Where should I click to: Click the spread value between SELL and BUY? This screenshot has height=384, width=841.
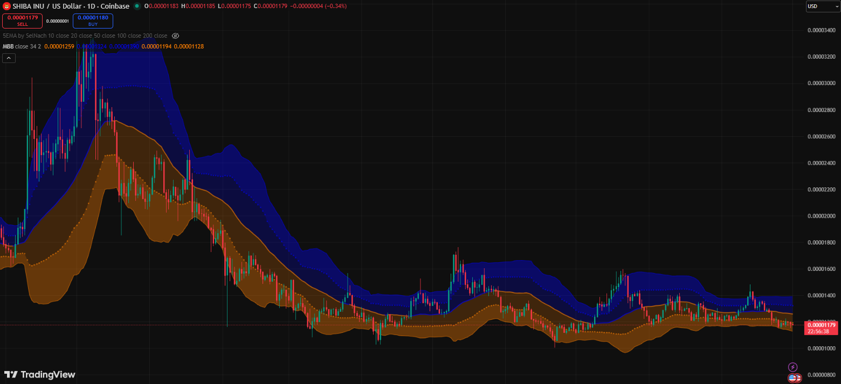tap(57, 21)
